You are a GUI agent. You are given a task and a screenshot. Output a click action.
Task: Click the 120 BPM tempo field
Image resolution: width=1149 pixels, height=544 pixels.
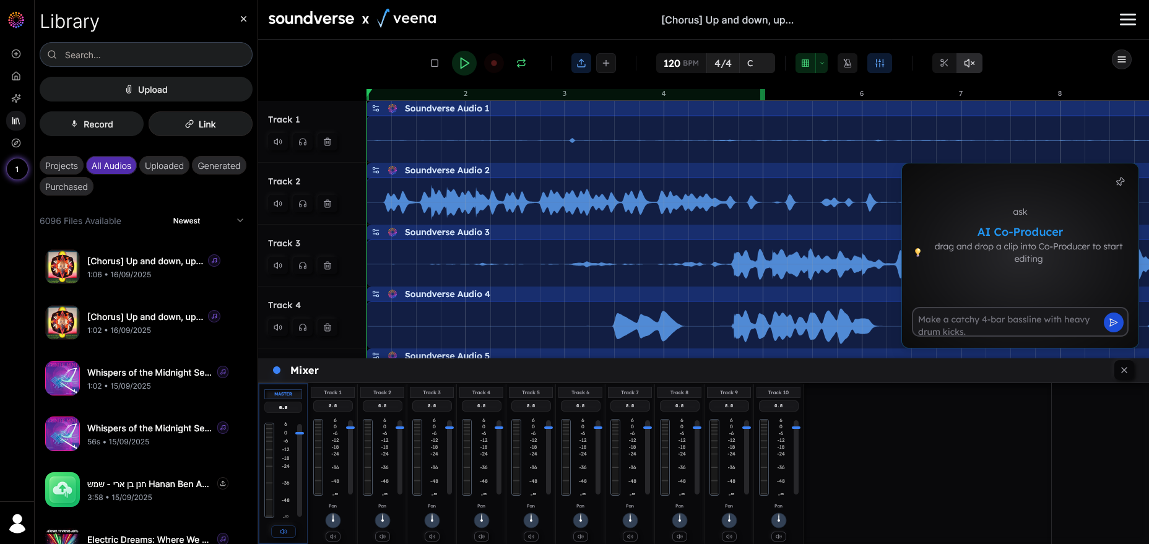point(681,63)
